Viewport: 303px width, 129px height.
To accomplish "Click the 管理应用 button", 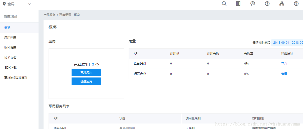I will point(86,73).
